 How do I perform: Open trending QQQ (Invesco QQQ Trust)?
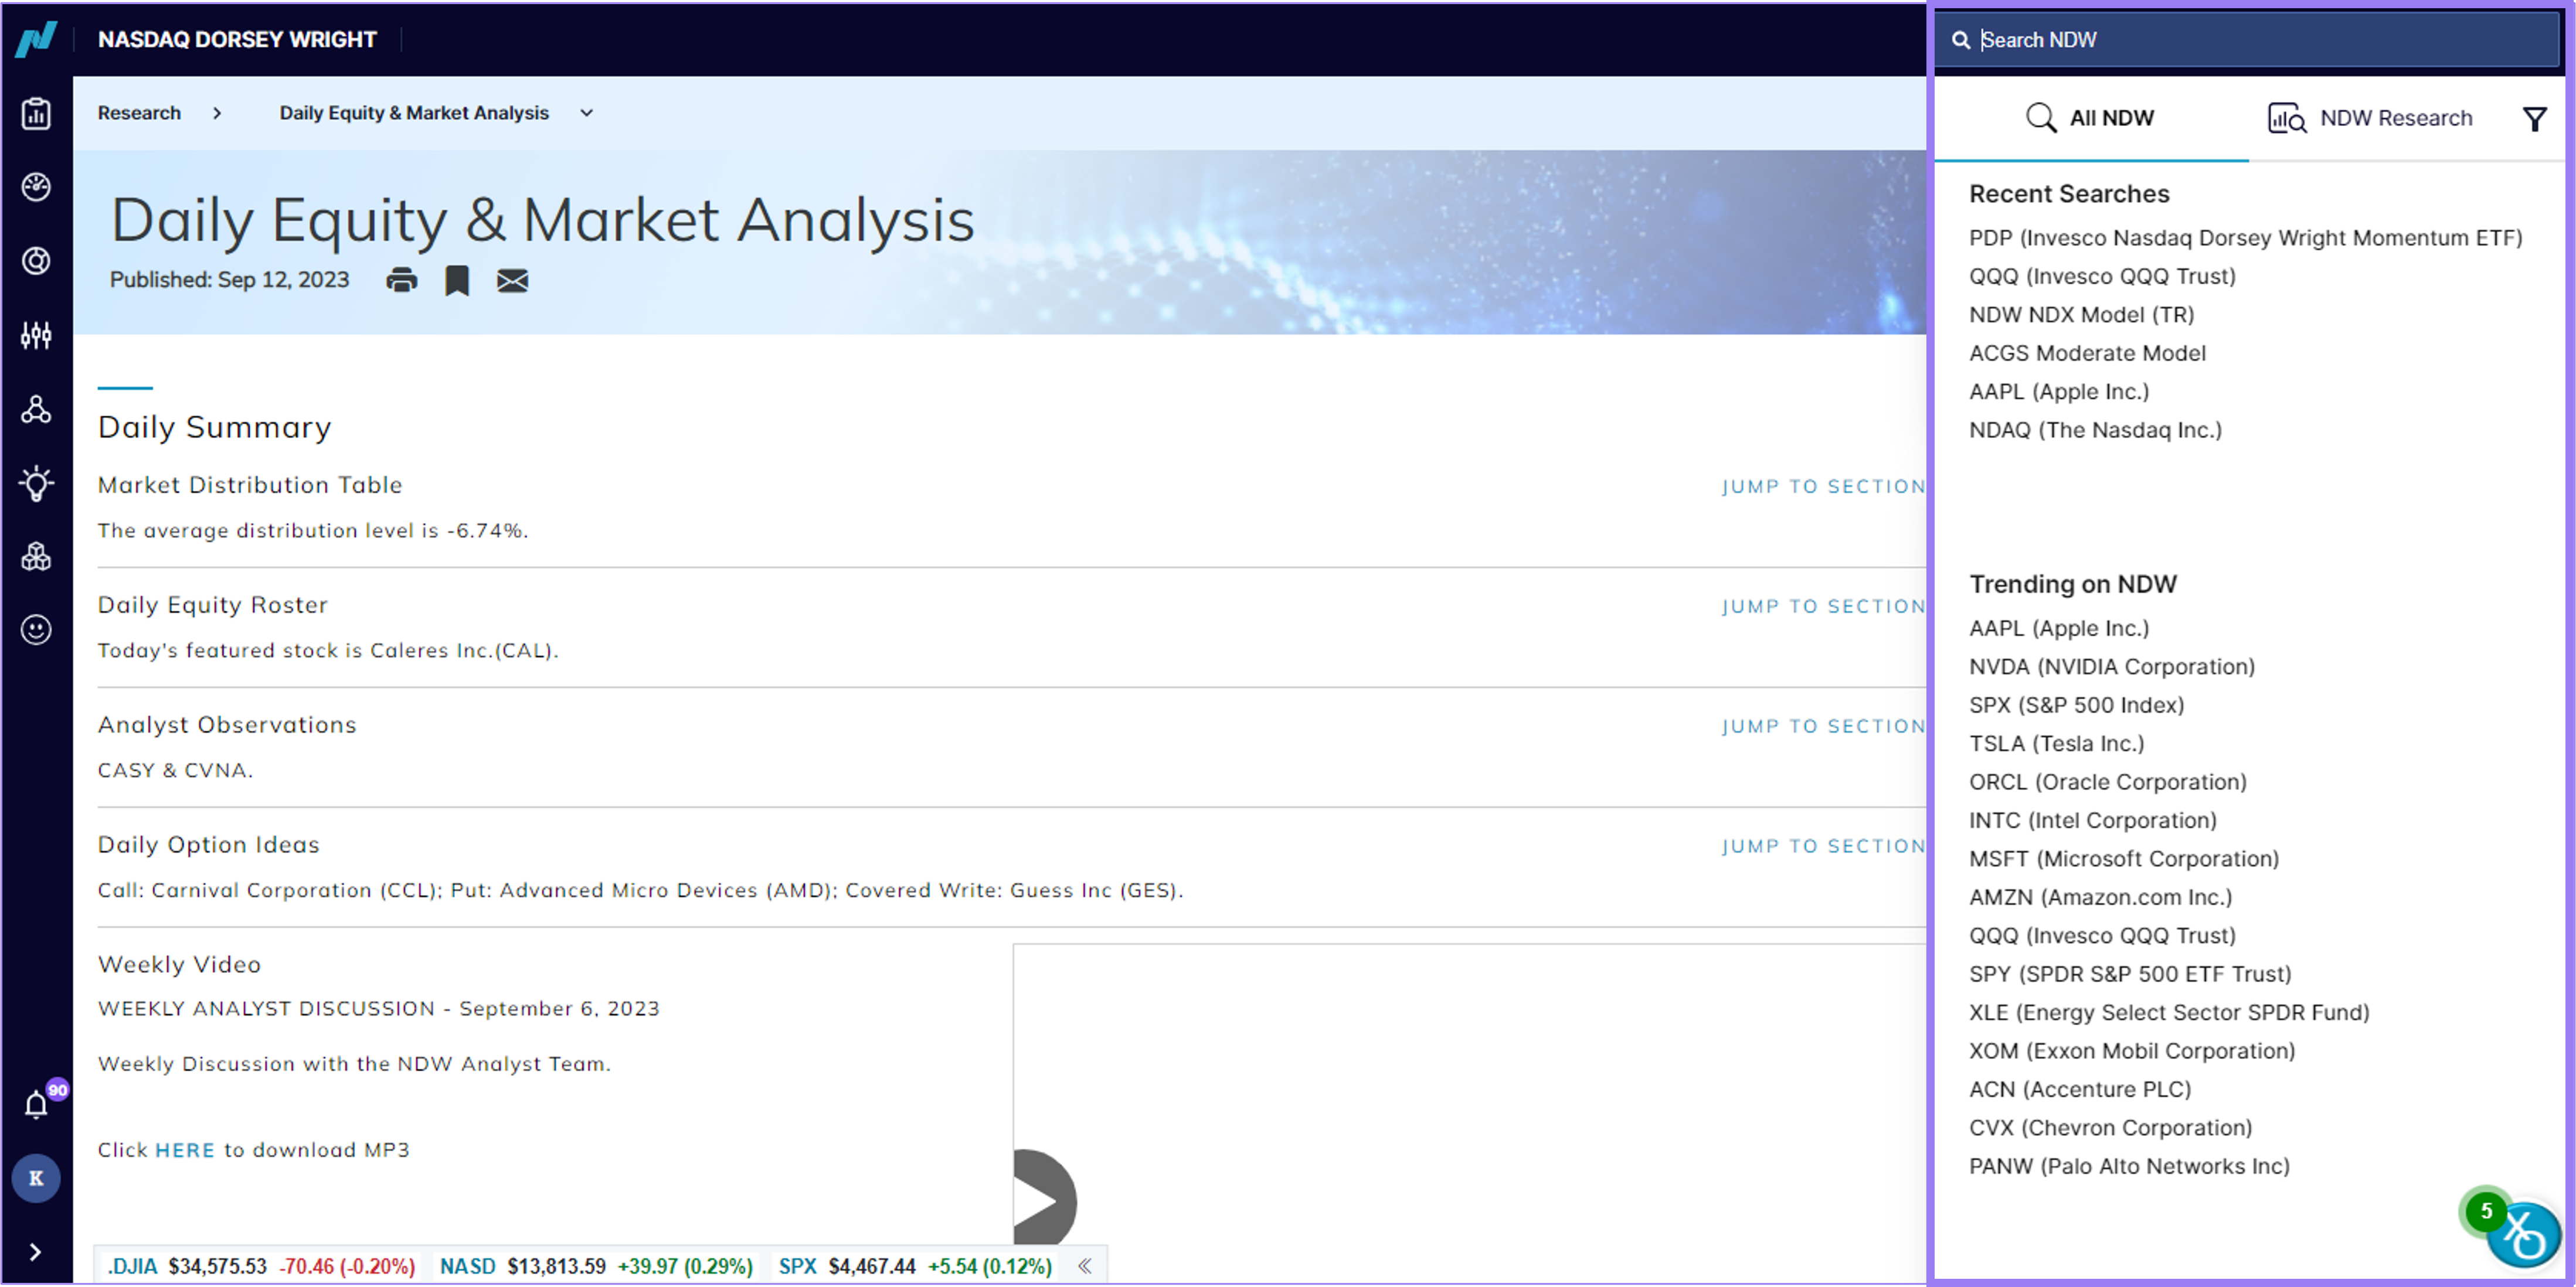click(2102, 936)
